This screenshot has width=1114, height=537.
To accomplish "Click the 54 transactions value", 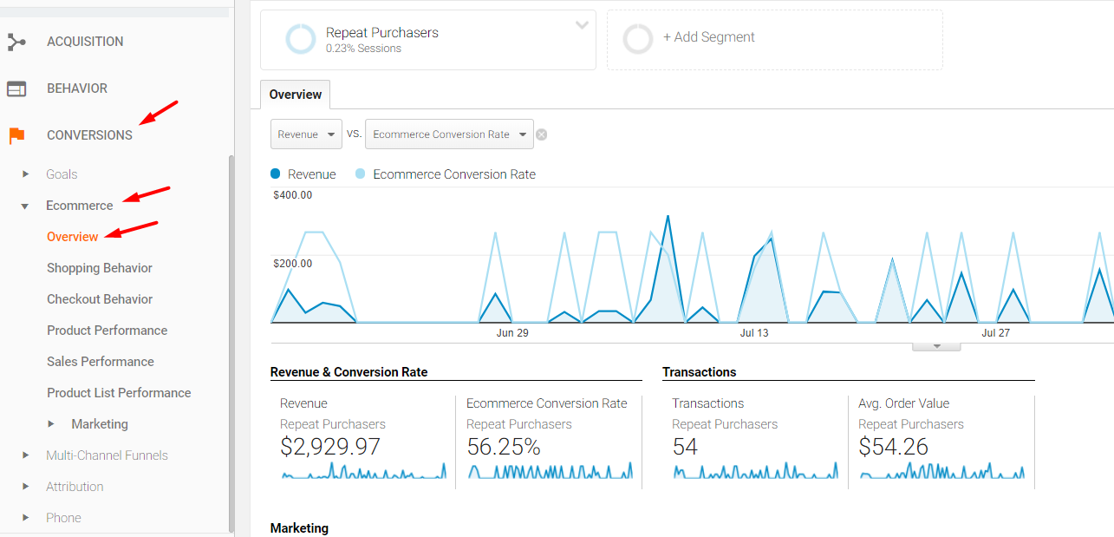I will click(685, 448).
